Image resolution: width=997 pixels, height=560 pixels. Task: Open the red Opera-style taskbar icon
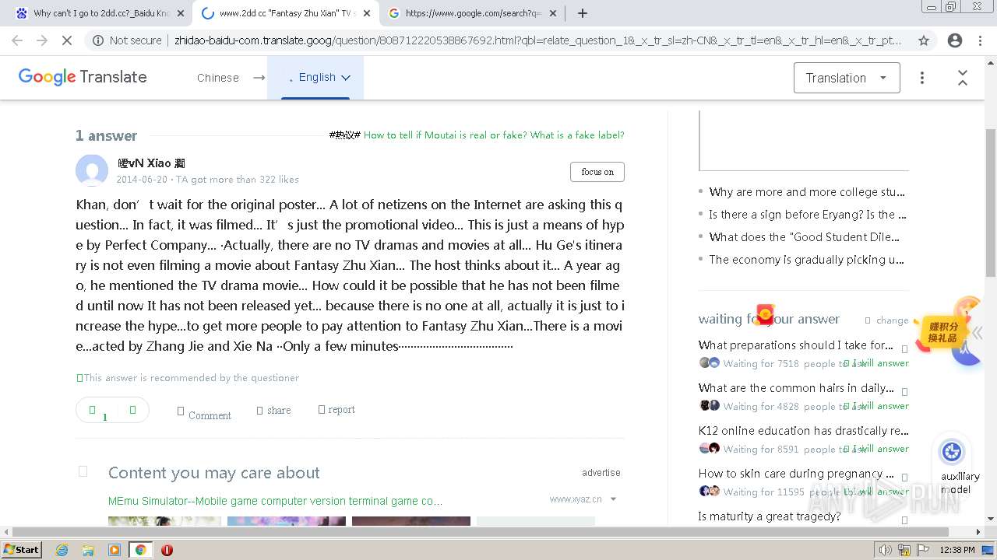click(x=167, y=550)
